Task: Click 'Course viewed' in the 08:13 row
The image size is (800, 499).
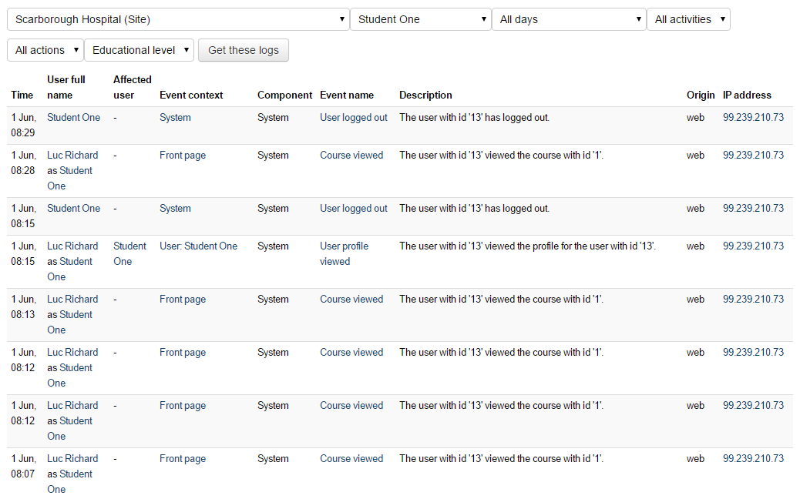Action: 351,300
